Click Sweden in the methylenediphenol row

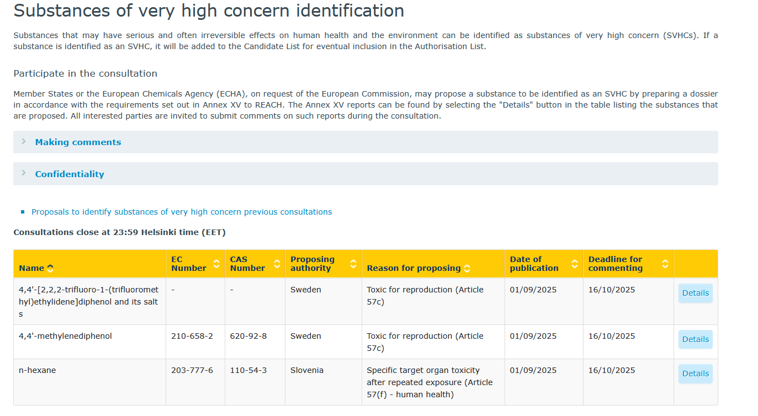pyautogui.click(x=306, y=336)
